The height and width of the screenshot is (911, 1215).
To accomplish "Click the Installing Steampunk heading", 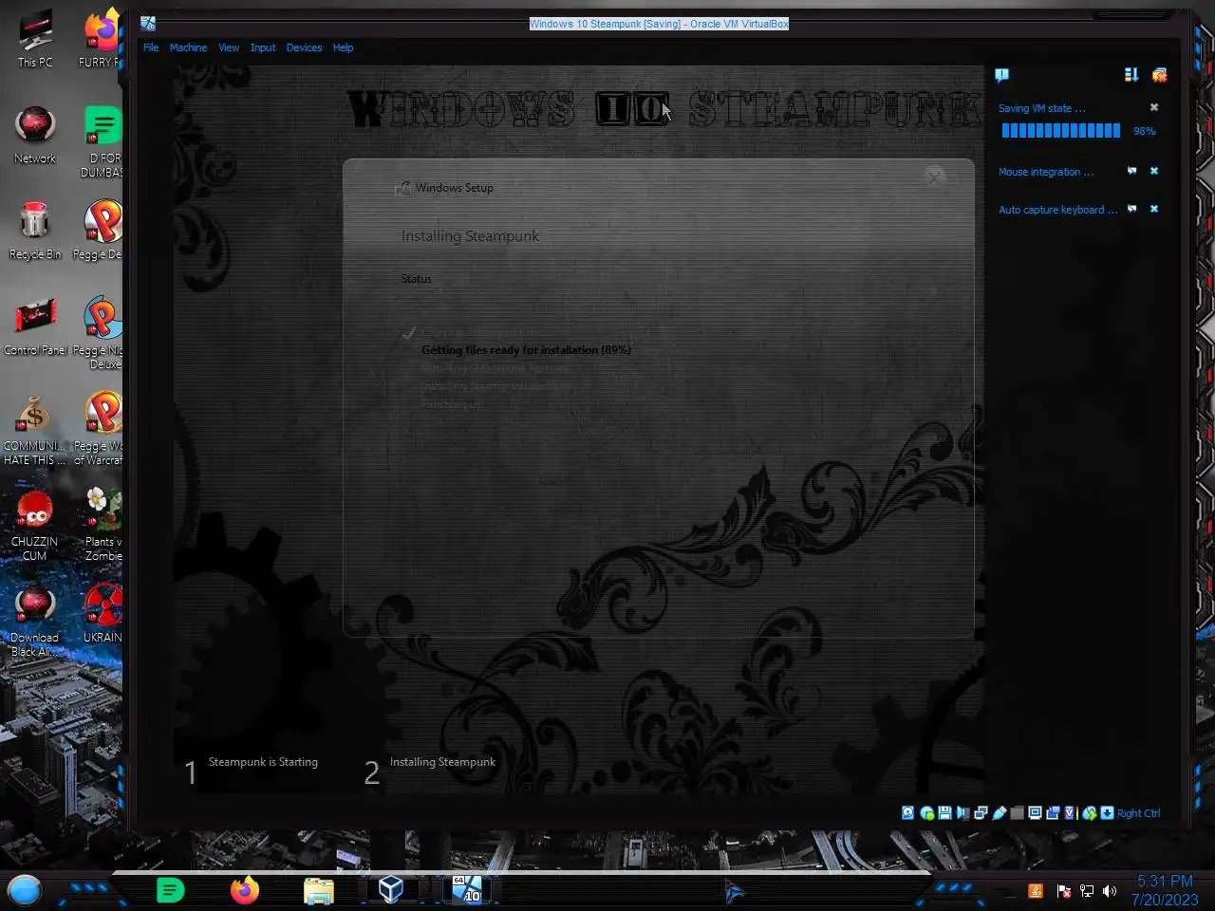I will click(x=470, y=236).
